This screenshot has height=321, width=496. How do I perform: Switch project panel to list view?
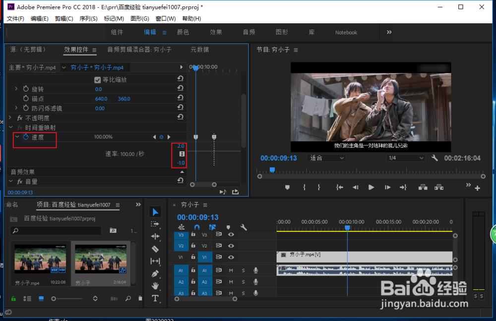coord(27,299)
